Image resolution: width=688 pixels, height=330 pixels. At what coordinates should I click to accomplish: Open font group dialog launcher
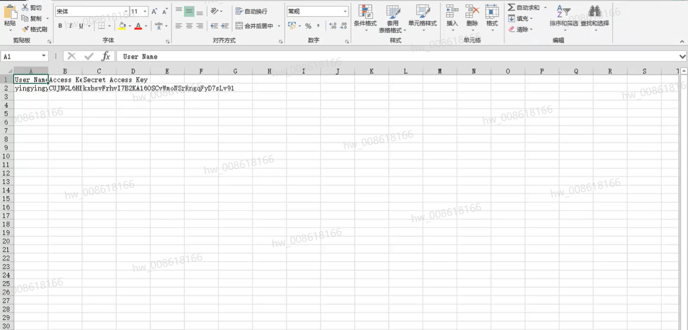pos(168,42)
